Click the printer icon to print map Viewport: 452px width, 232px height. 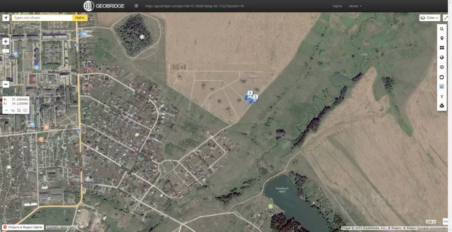(442, 105)
